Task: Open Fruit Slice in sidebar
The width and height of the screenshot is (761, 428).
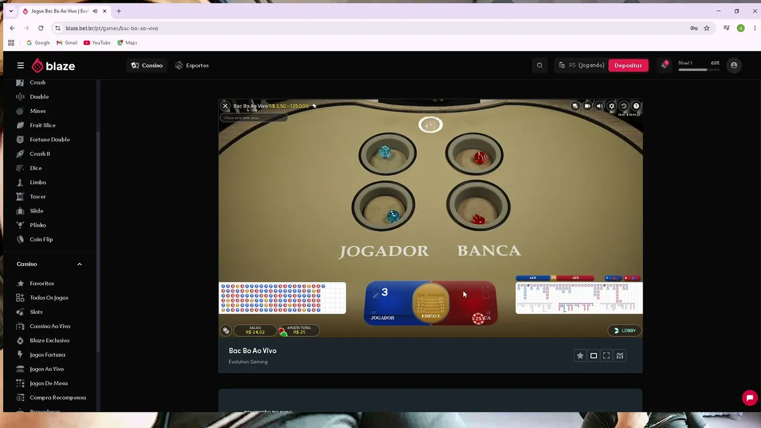Action: (x=42, y=125)
